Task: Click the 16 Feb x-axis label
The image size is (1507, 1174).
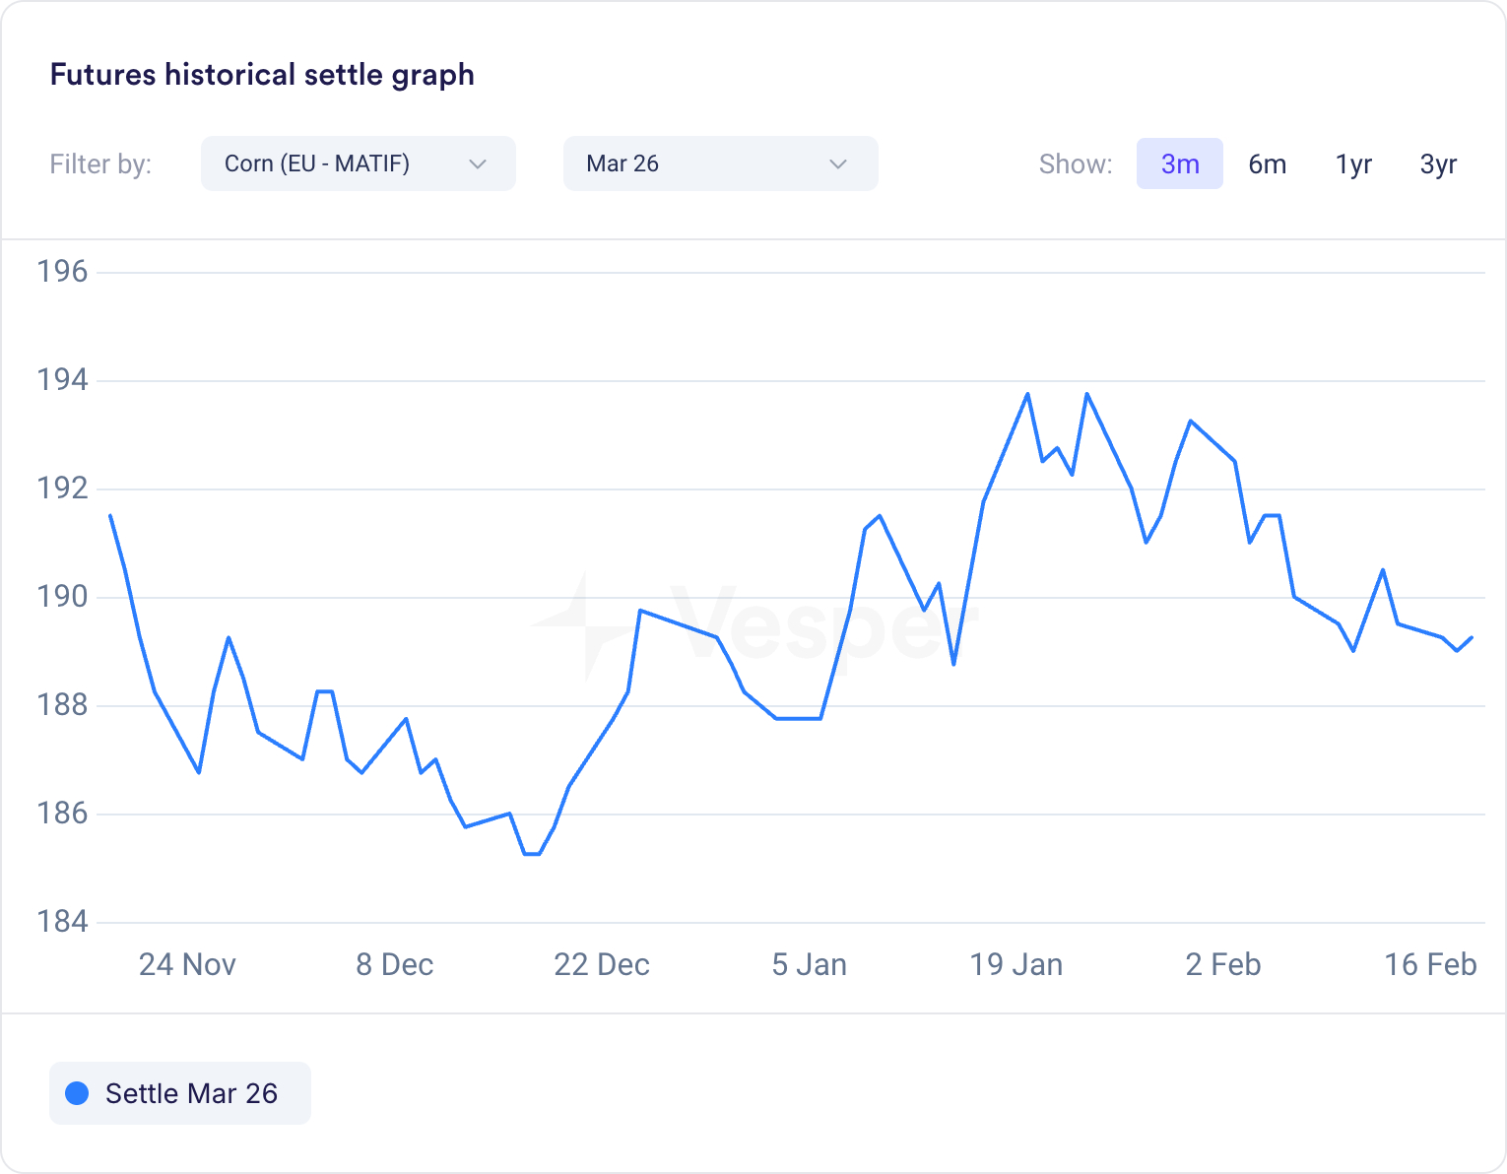Action: [1429, 964]
